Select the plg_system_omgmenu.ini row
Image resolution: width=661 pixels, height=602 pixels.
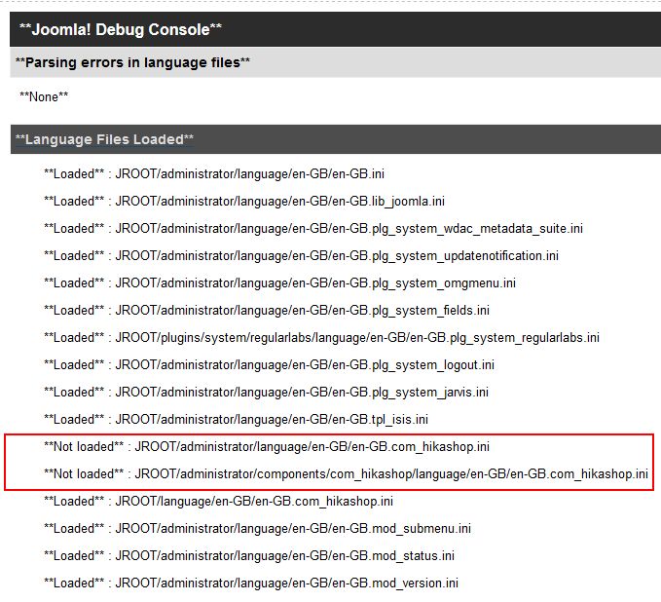280,283
